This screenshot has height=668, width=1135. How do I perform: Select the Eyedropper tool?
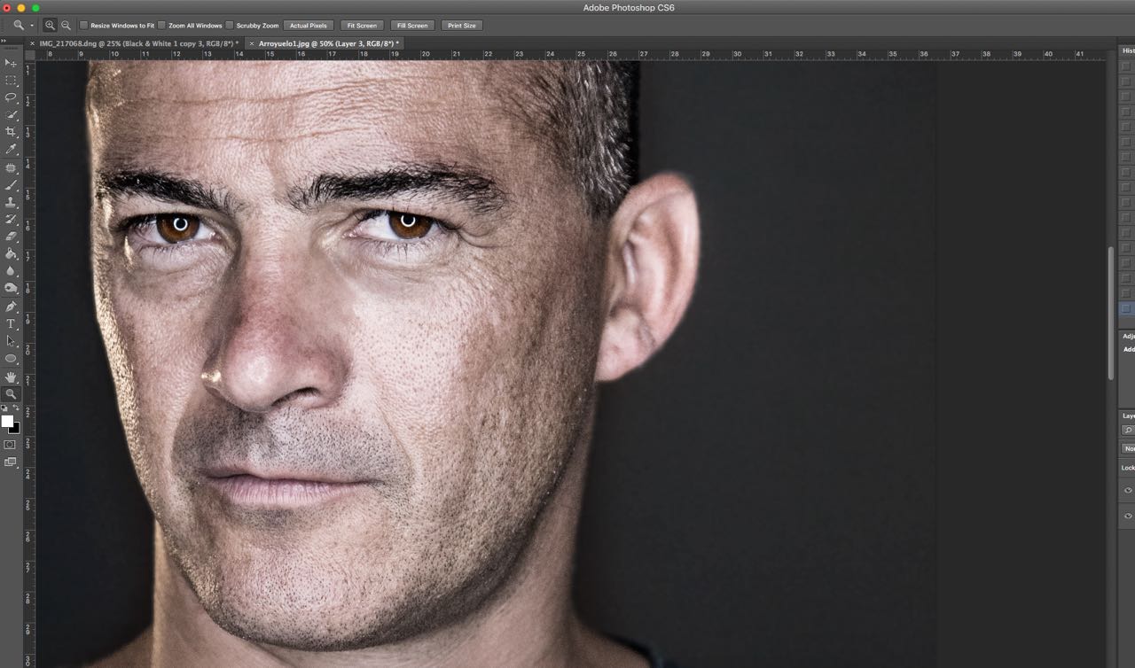click(x=11, y=150)
